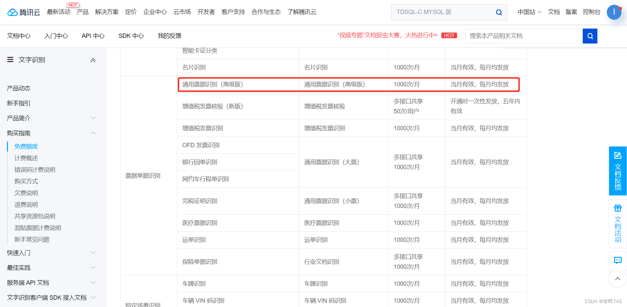The width and height of the screenshot is (627, 307).
Task: Click the blue document search button
Action: [x=590, y=36]
